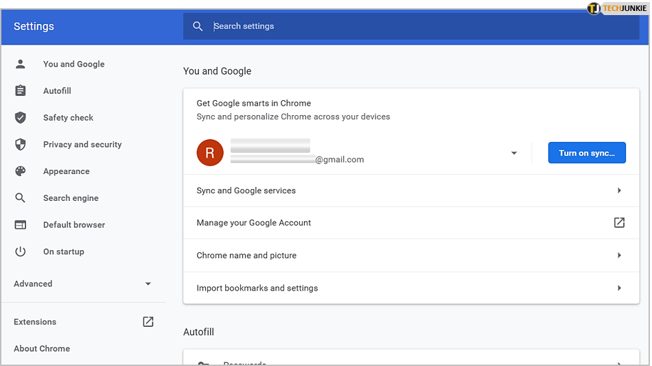This screenshot has width=652, height=366.
Task: Click the red R profile avatar
Action: coord(210,153)
